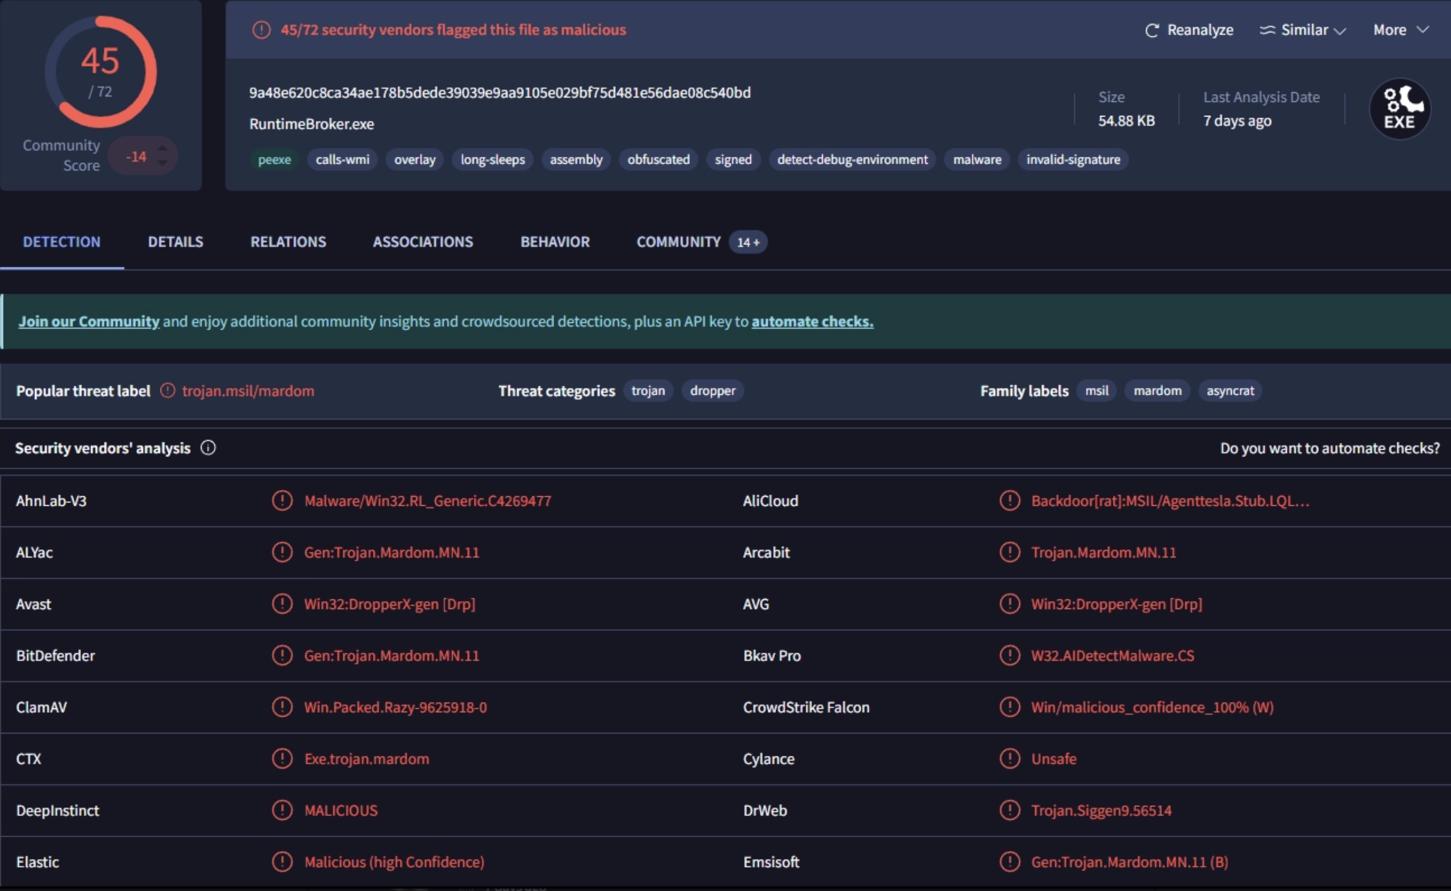Click the mardom family label
Image resolution: width=1451 pixels, height=891 pixels.
pyautogui.click(x=1157, y=391)
